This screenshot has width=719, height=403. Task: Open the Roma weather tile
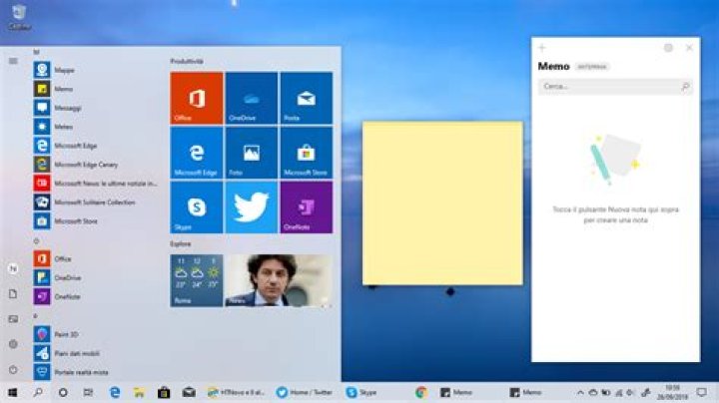(x=197, y=280)
